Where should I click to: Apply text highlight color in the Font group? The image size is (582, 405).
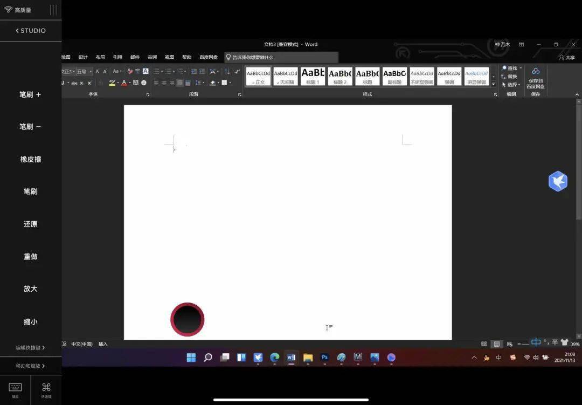(x=111, y=82)
